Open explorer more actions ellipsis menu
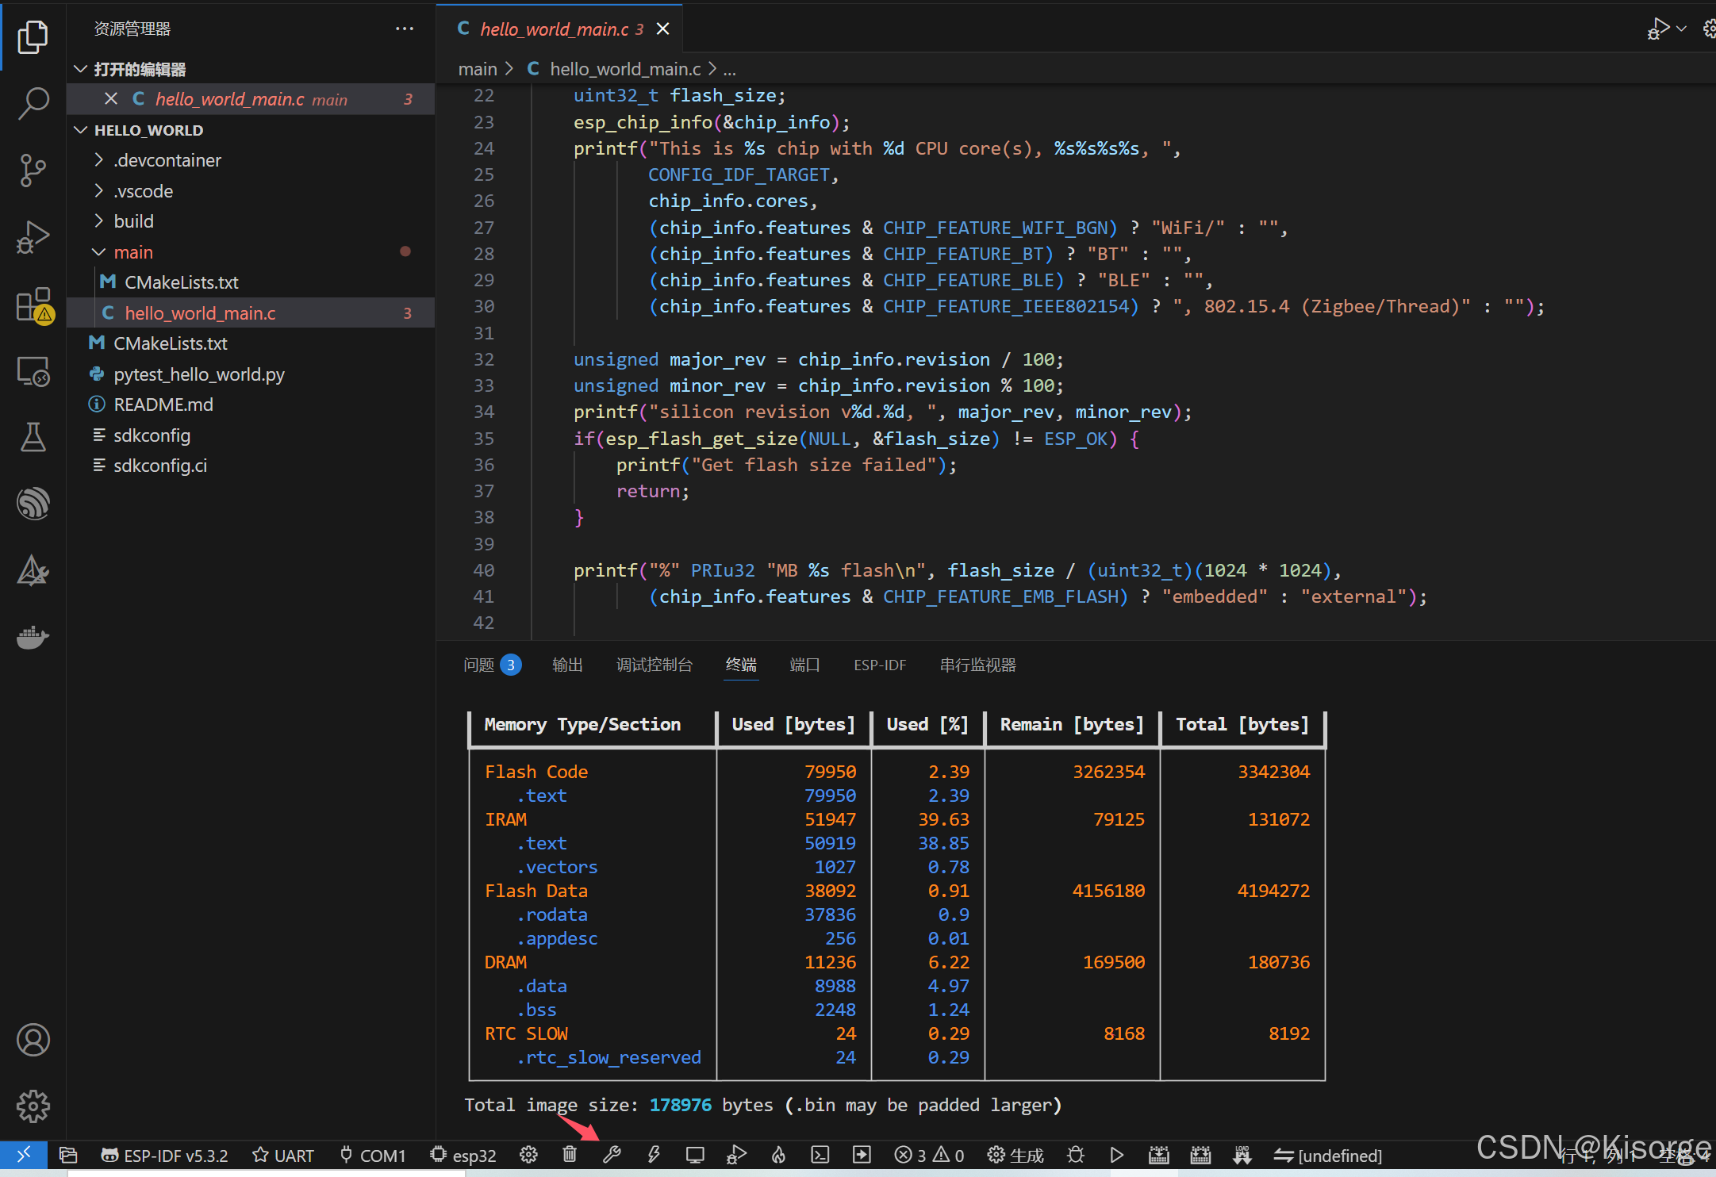Screen dimensions: 1716x1177 405,29
